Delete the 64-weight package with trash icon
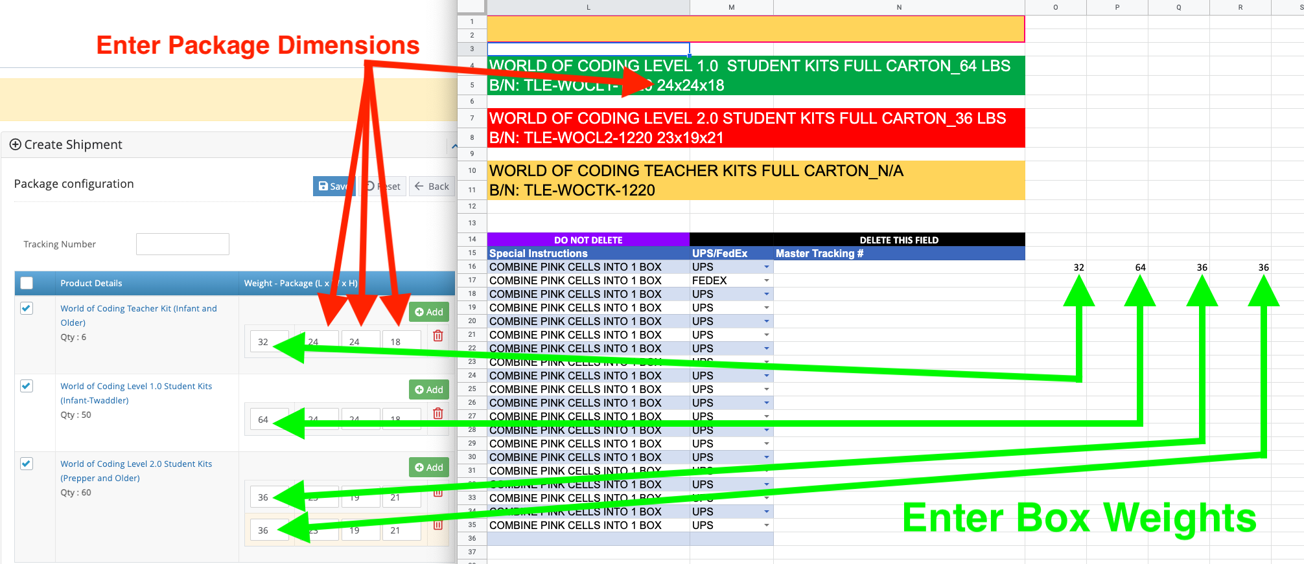1304x564 pixels. click(438, 413)
